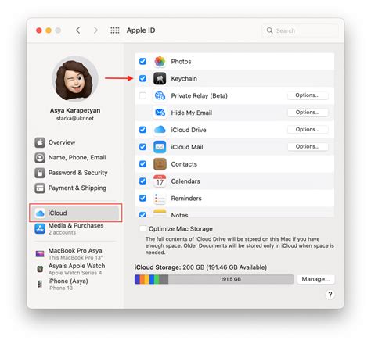This screenshot has height=344, width=371.
Task: Click the Password & Security lock icon
Action: 40,173
